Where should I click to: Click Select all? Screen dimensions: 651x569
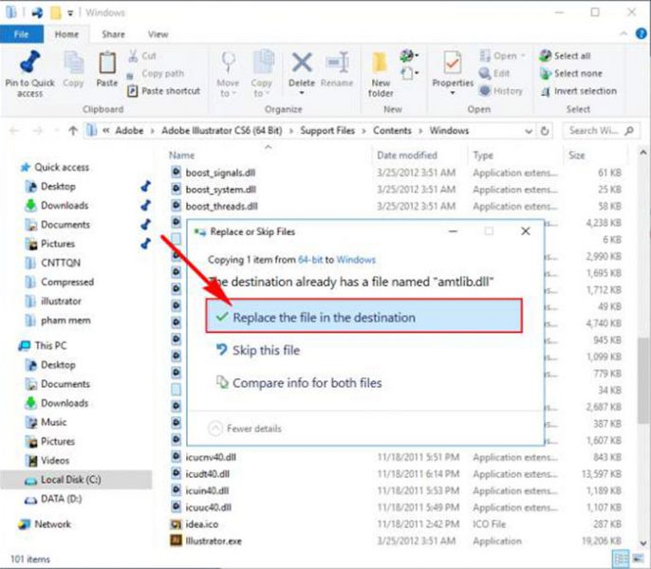point(565,56)
